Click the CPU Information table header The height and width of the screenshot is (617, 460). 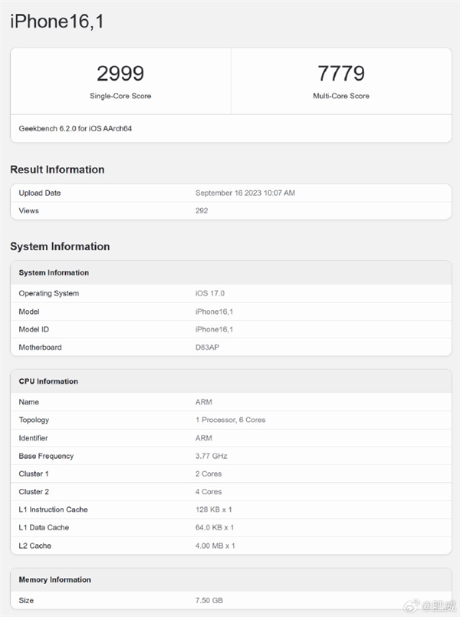click(x=48, y=381)
